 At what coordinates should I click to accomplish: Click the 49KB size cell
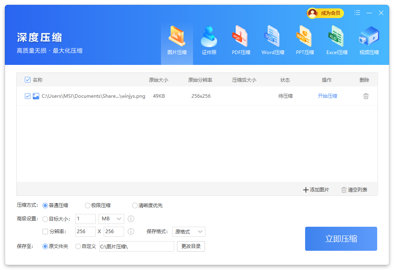159,96
